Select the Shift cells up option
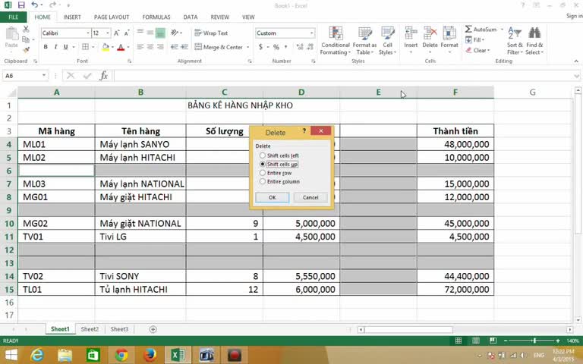Viewport: 583px width, 364px height. (279, 164)
